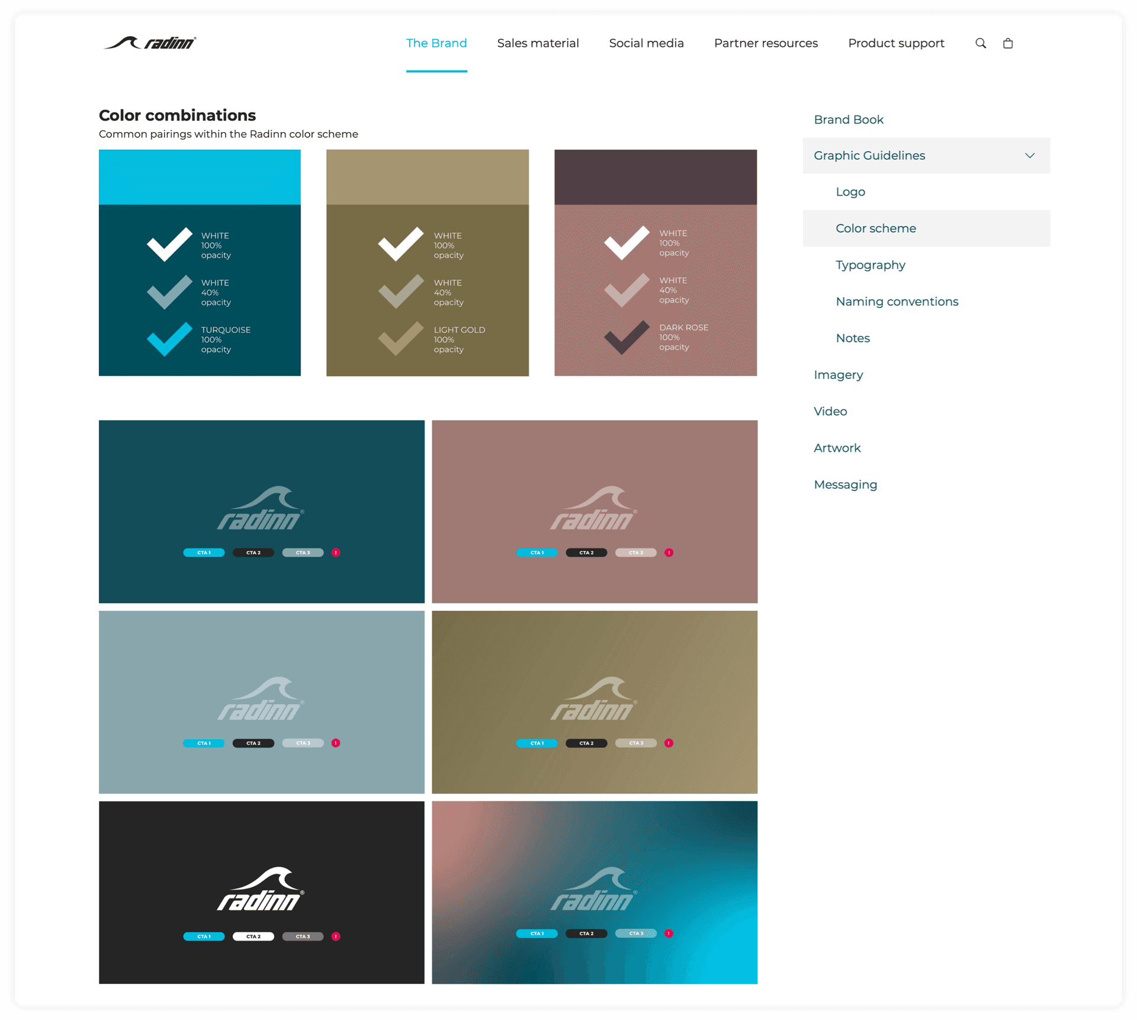Click the turquoise checkmark icon
The width and height of the screenshot is (1137, 1020).
pyautogui.click(x=169, y=338)
